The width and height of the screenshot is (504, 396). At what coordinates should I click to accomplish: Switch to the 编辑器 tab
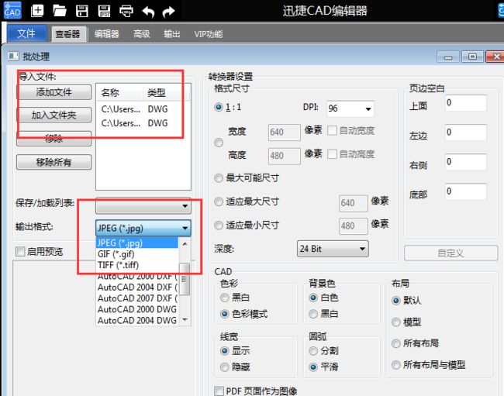click(x=107, y=34)
